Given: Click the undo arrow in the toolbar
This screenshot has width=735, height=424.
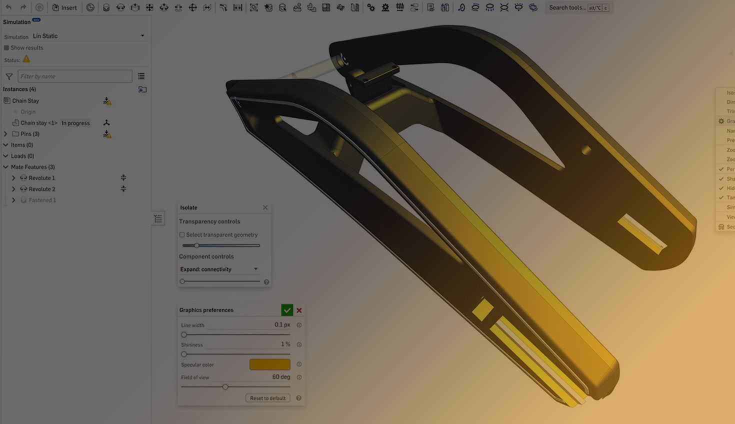Looking at the screenshot, I should [x=8, y=7].
